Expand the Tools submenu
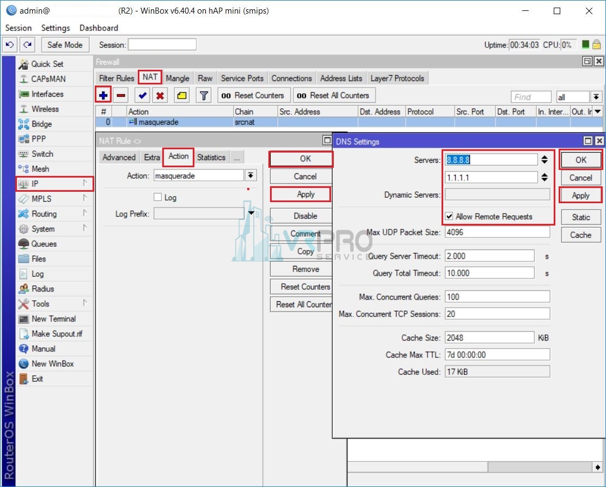The image size is (606, 487). (x=54, y=303)
